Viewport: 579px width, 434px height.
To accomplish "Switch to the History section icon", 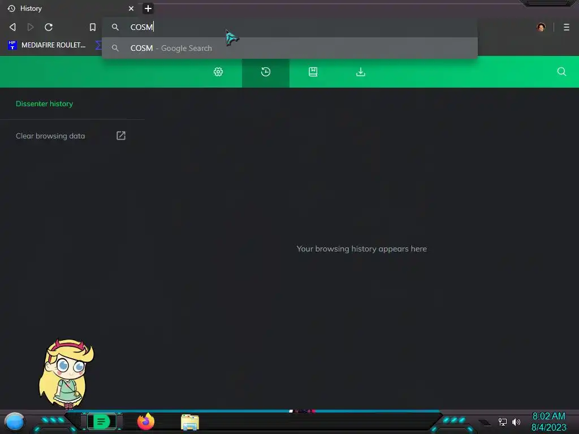I will pos(266,72).
